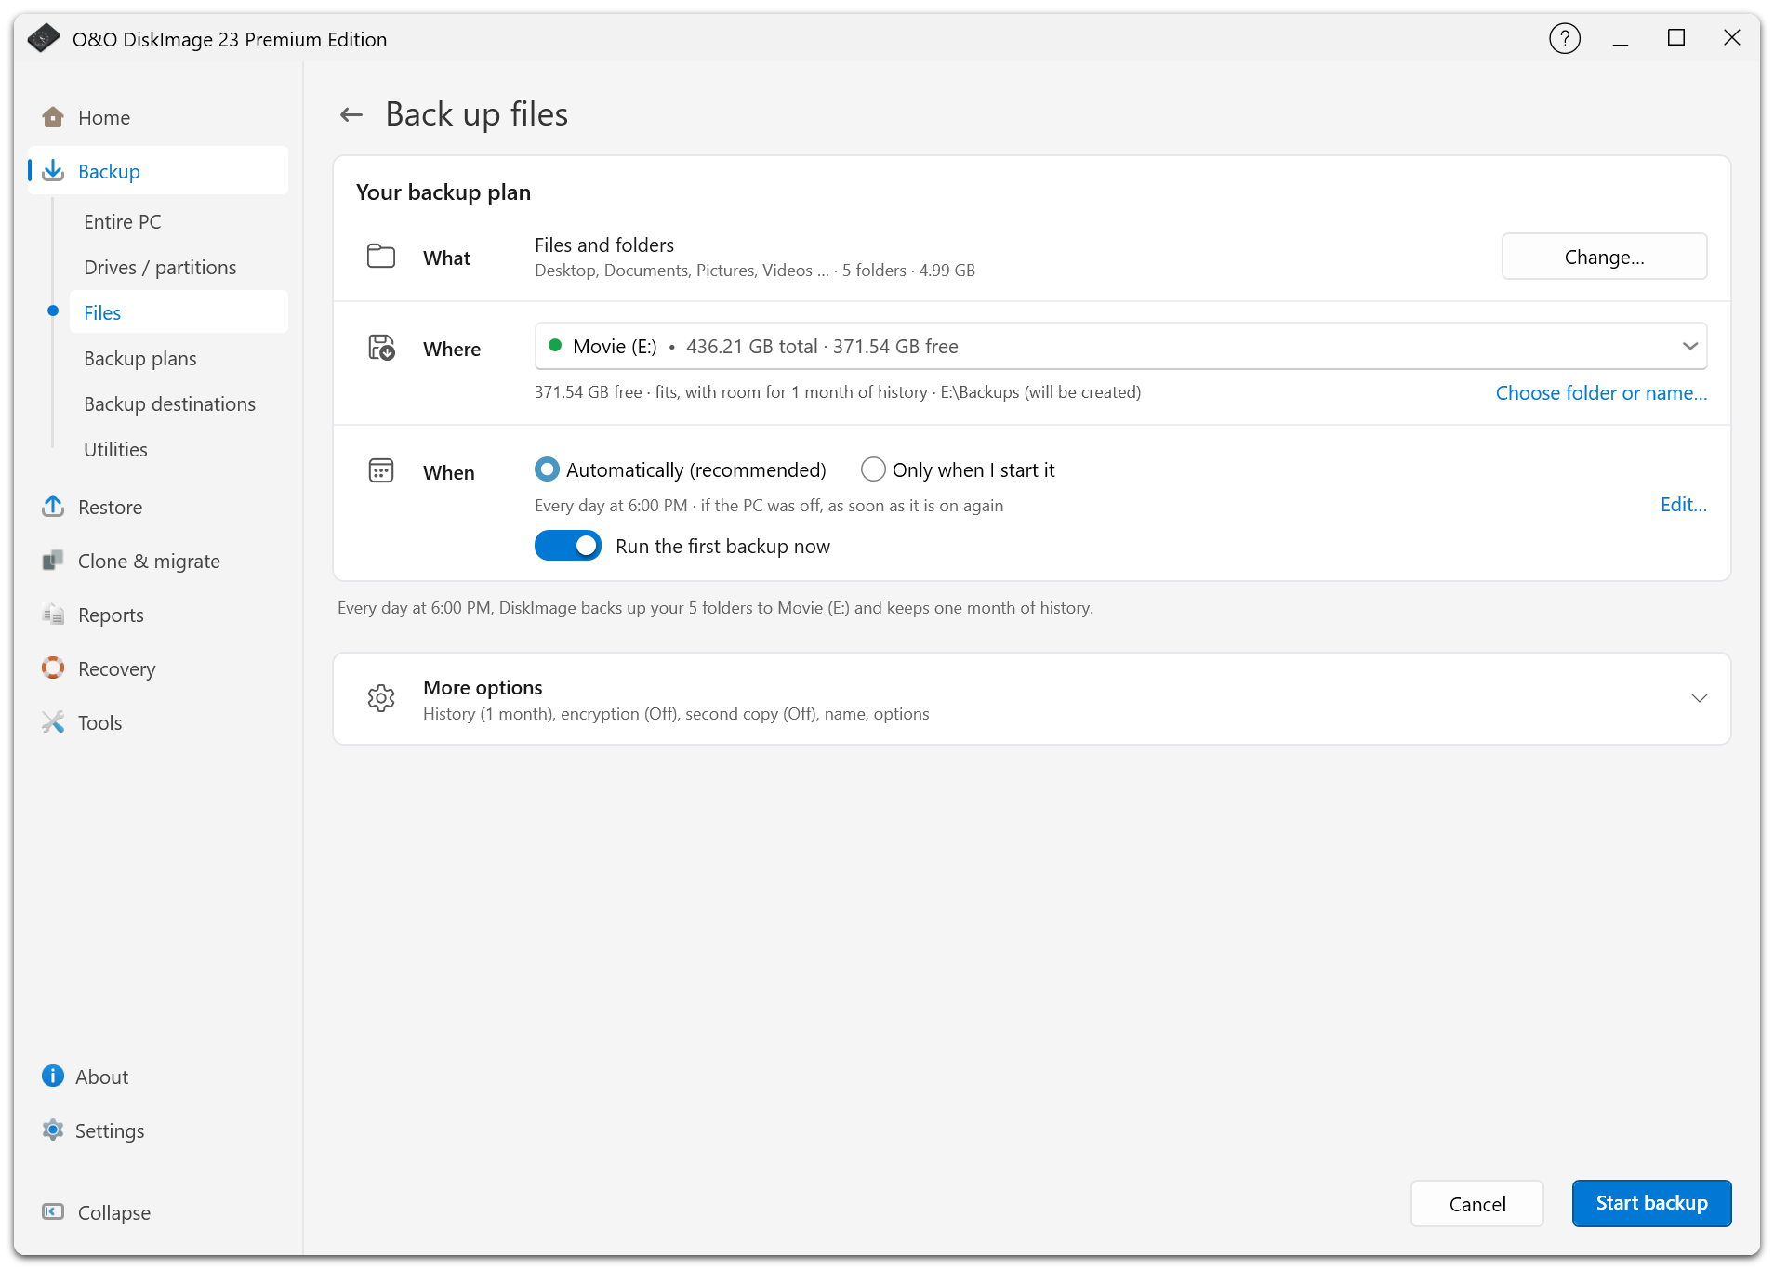The width and height of the screenshot is (1774, 1269).
Task: Click the 'Files and folders' text
Action: 604,245
